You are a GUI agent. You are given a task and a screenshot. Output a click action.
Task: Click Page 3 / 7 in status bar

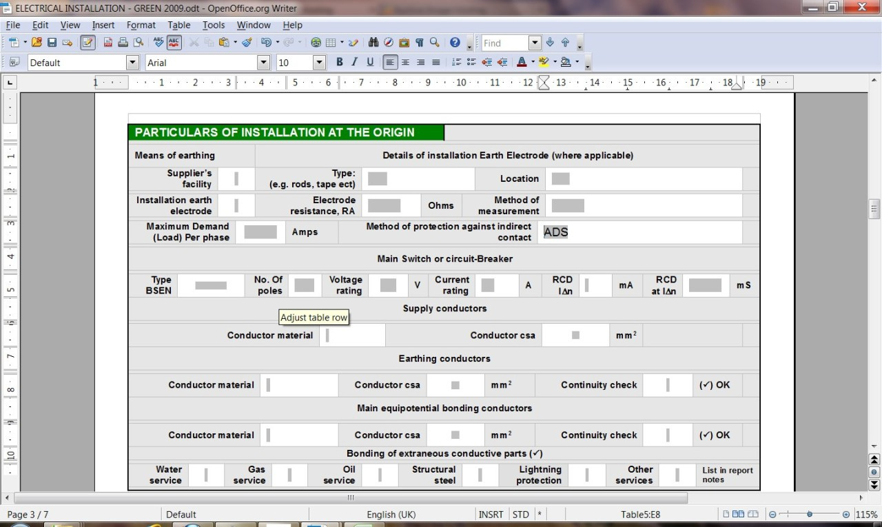(28, 515)
